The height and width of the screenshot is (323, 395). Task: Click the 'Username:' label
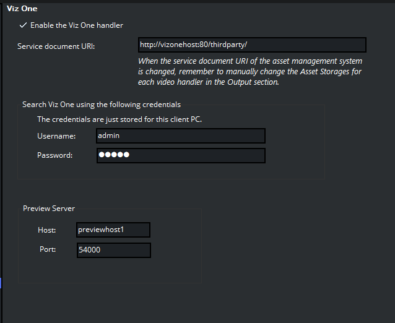click(x=56, y=136)
